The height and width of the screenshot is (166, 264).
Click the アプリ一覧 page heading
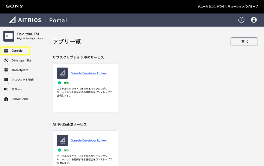click(67, 42)
